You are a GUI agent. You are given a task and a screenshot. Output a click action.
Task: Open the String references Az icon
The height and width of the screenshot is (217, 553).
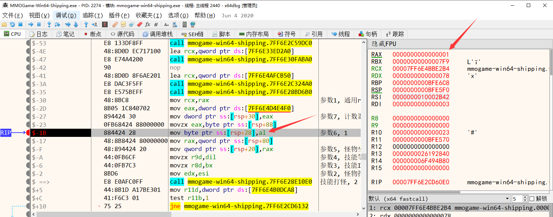point(166,24)
